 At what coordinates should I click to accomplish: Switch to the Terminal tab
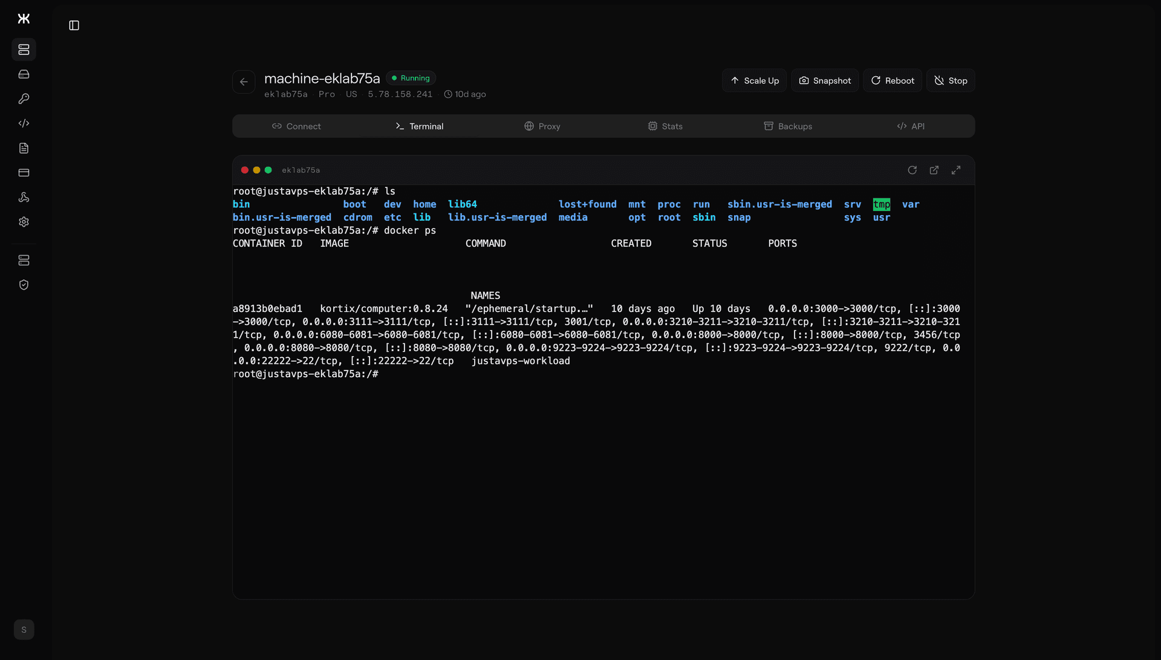419,126
